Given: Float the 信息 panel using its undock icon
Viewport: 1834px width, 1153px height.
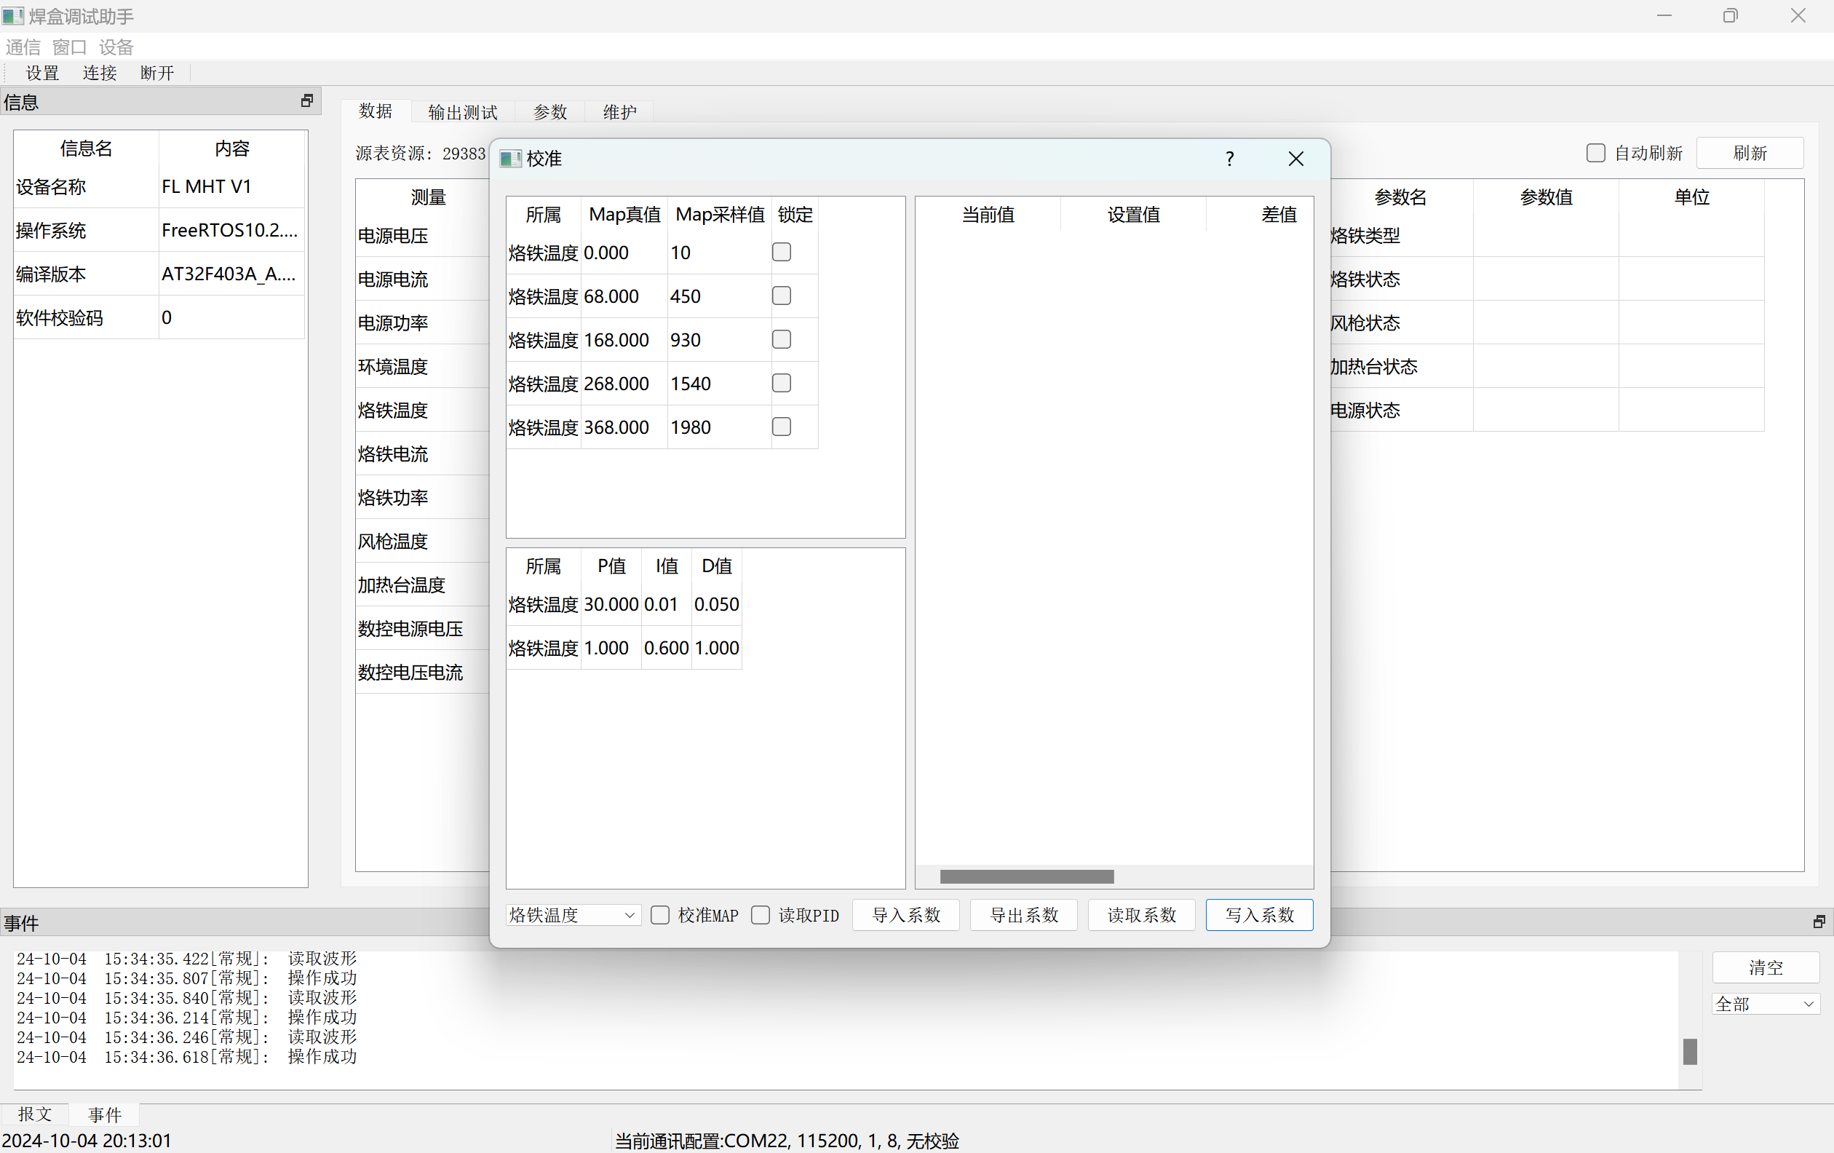Looking at the screenshot, I should point(307,100).
